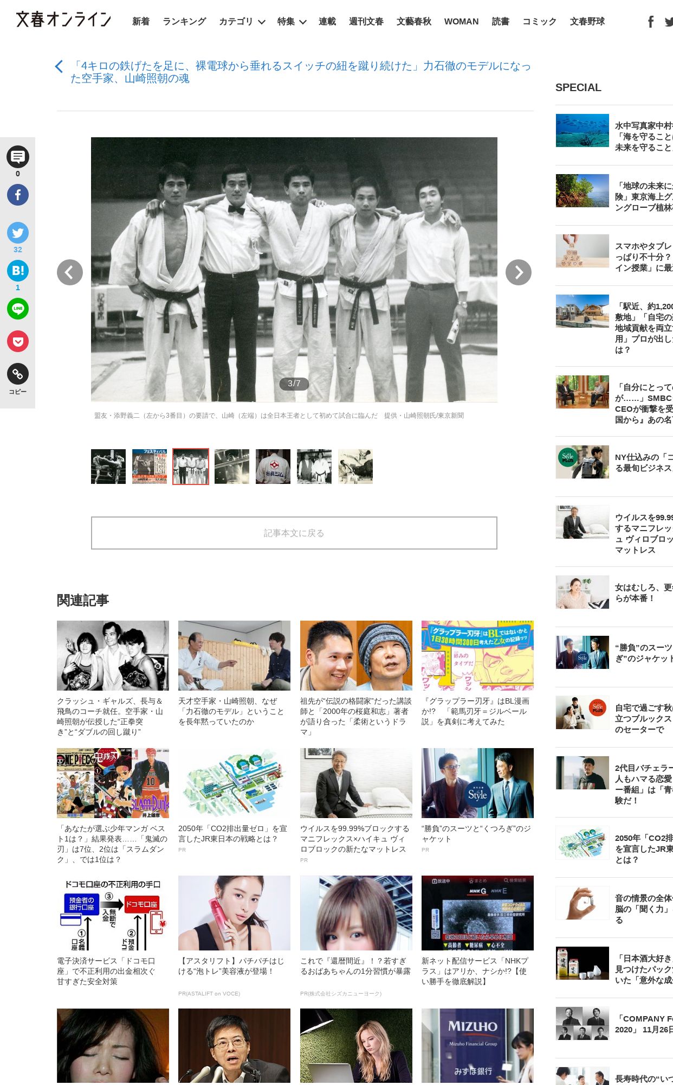Open 還暦間近 おばあちゃん ad
The image size is (673, 1085).
[x=356, y=936]
